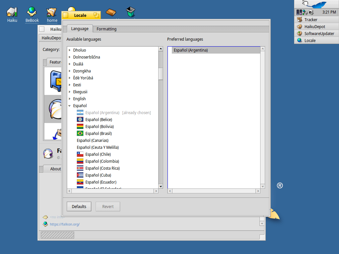Click the Locale window title tab

click(81, 15)
